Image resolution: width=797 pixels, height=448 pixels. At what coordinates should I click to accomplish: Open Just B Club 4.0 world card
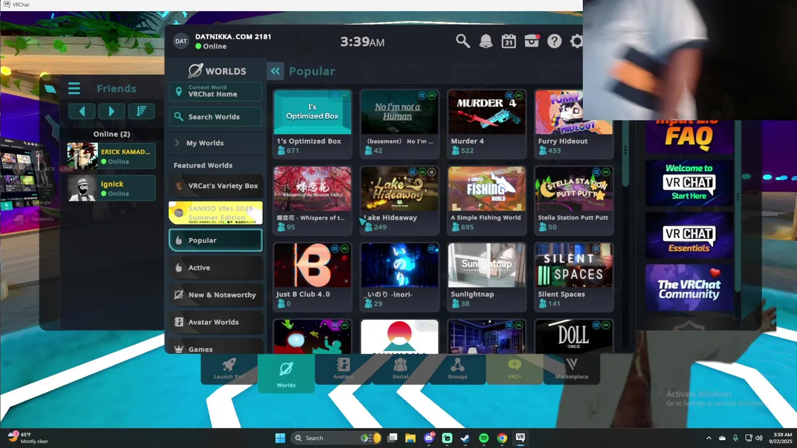[x=313, y=276]
